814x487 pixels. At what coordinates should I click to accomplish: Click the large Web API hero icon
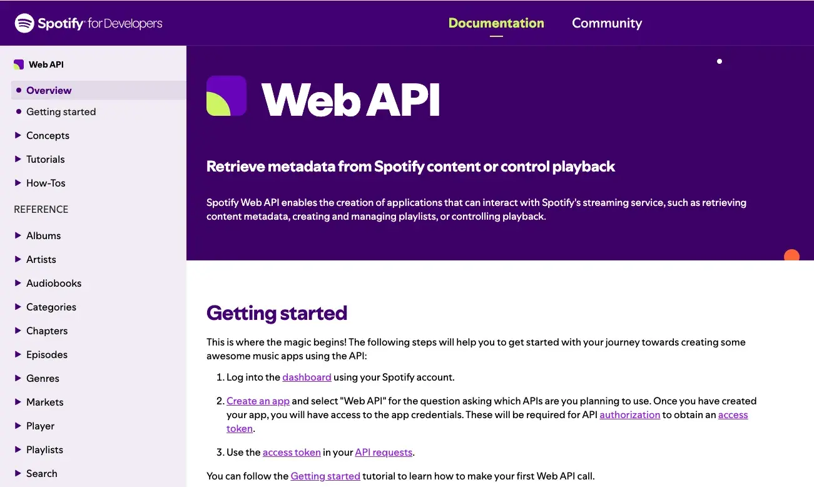[x=226, y=96]
